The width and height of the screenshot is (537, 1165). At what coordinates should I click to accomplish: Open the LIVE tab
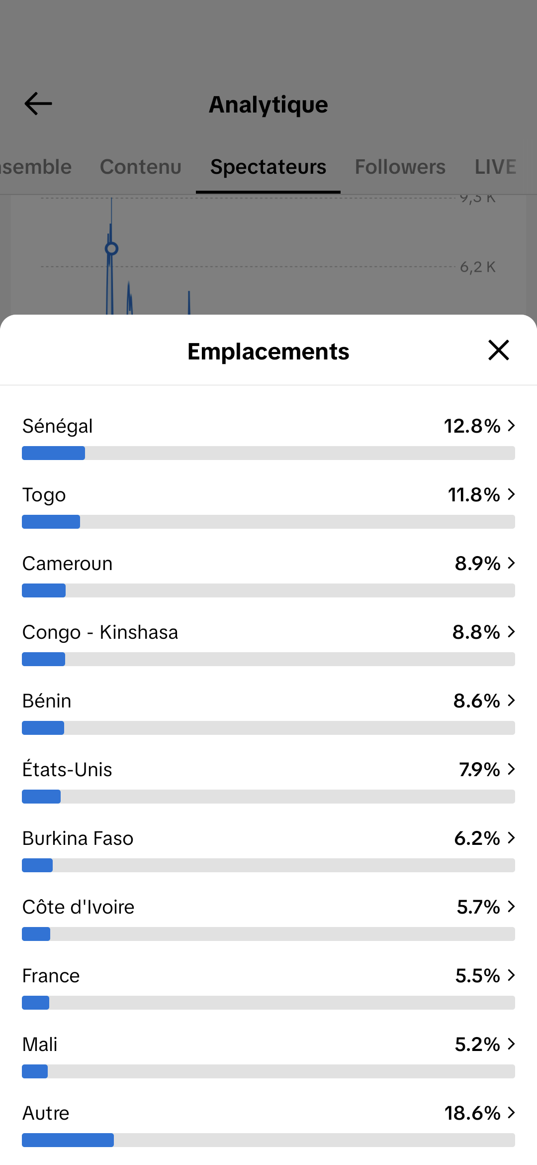point(495,167)
